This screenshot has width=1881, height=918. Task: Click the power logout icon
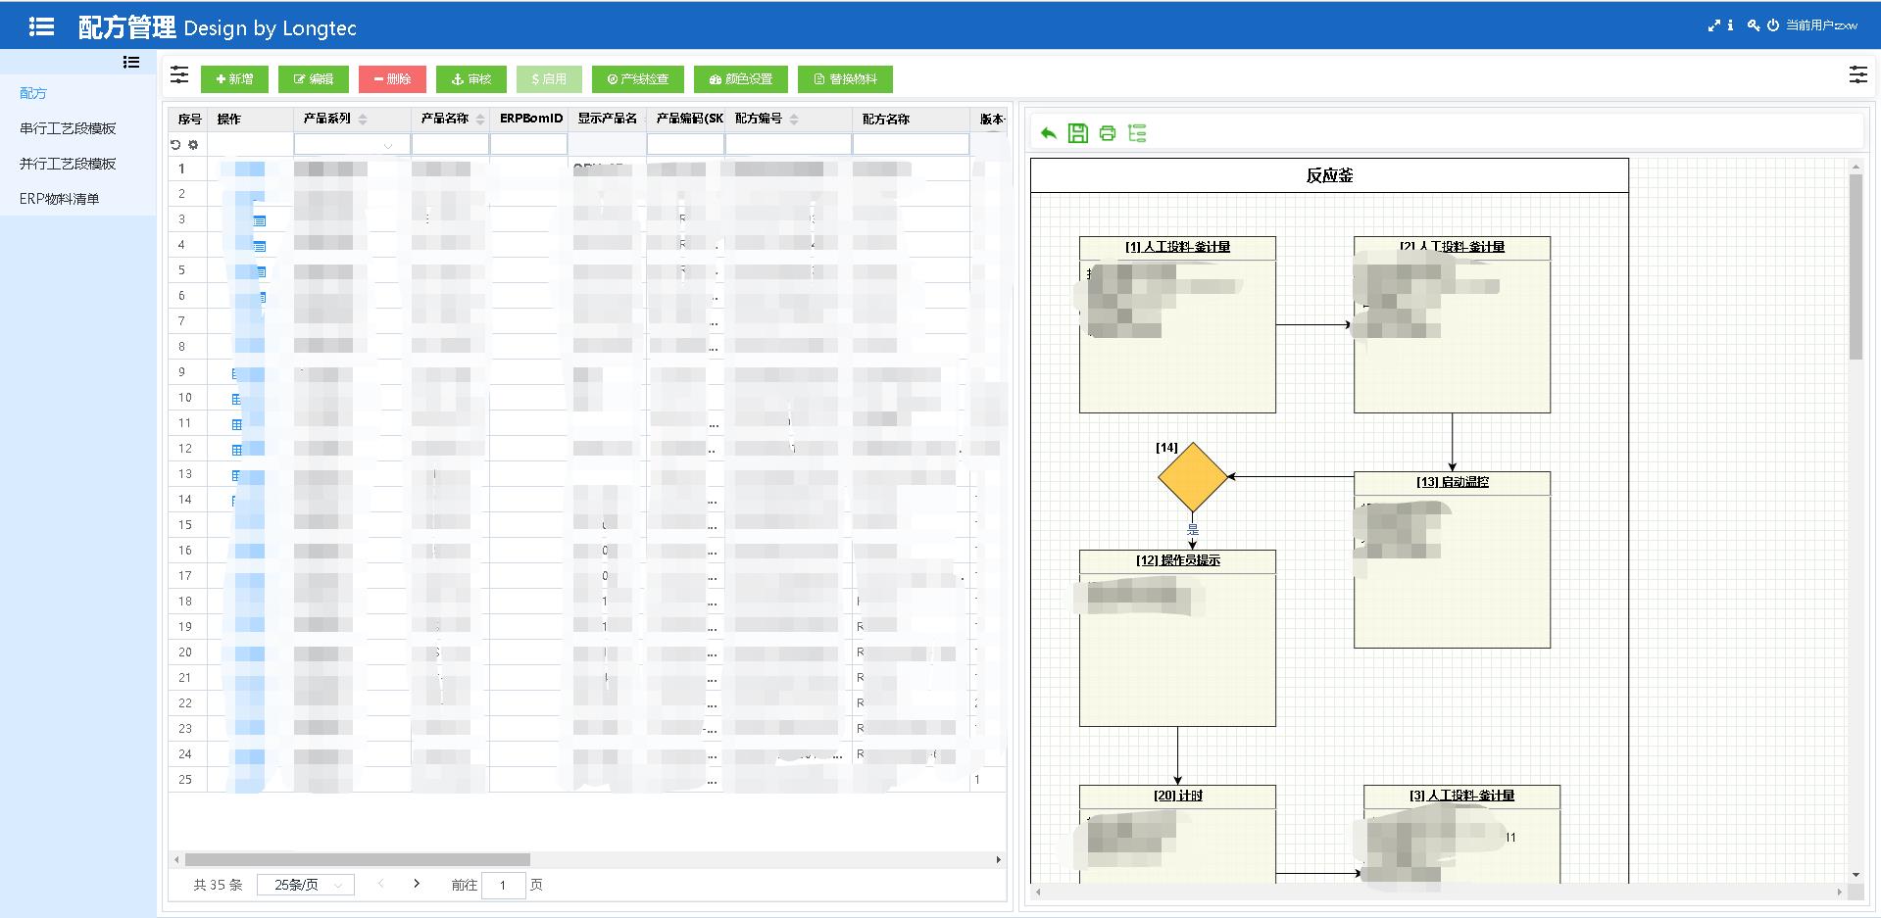1773,25
